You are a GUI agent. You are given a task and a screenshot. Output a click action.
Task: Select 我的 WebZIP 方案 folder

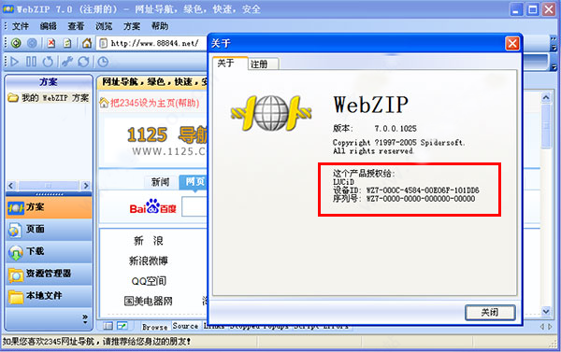[49, 97]
